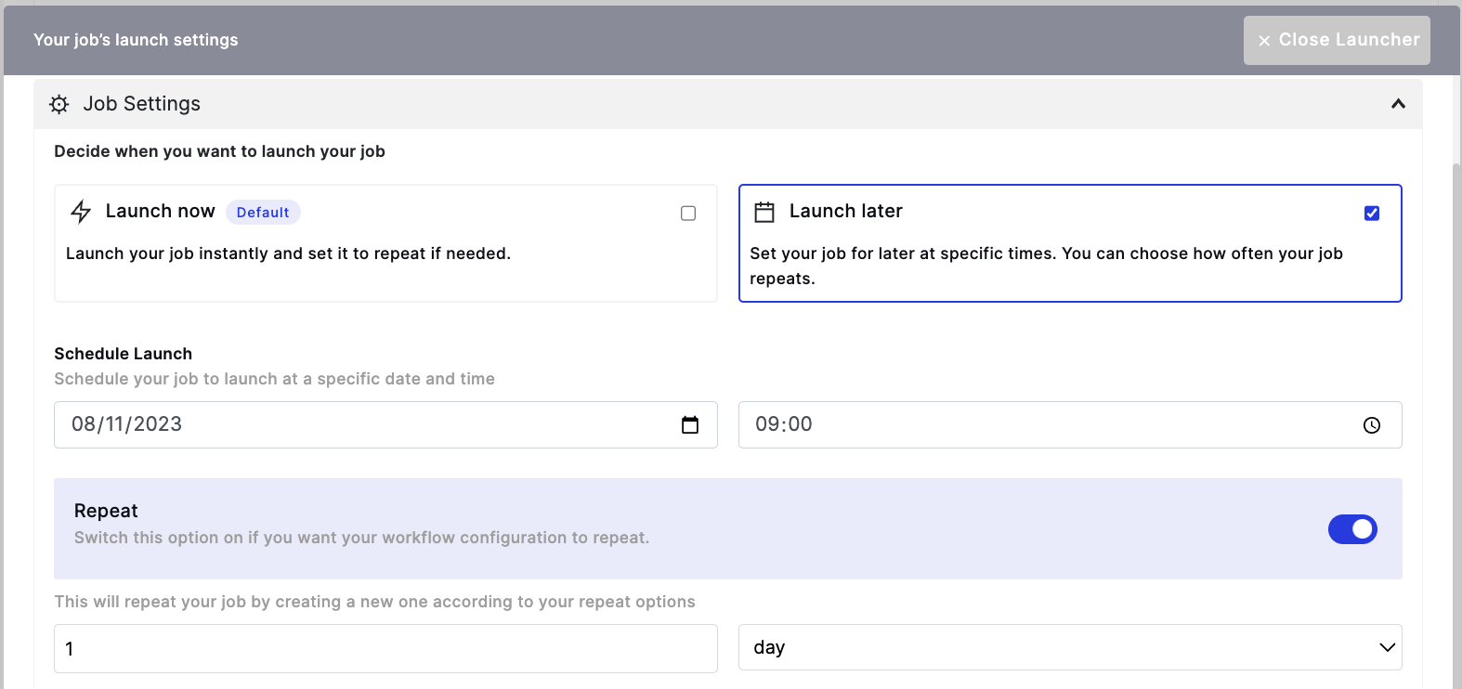1462x689 pixels.
Task: Click 'Your job's launch settings' title
Action: [136, 40]
